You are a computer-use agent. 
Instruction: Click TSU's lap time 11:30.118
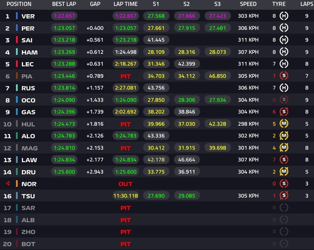pyautogui.click(x=126, y=196)
